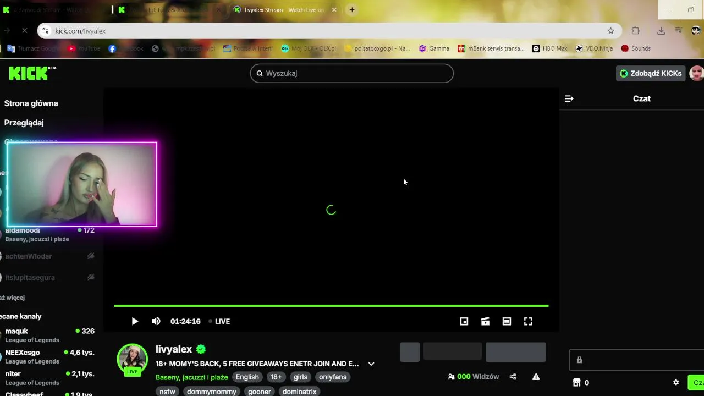Screen dimensions: 704x396
Task: Open the Sounds bookmark
Action: tap(636, 48)
